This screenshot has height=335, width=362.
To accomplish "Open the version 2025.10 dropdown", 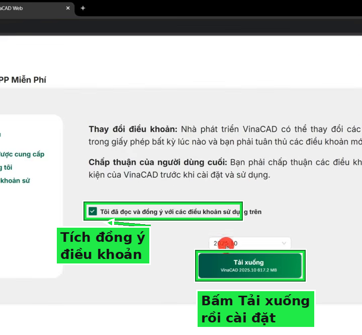I will [x=250, y=243].
